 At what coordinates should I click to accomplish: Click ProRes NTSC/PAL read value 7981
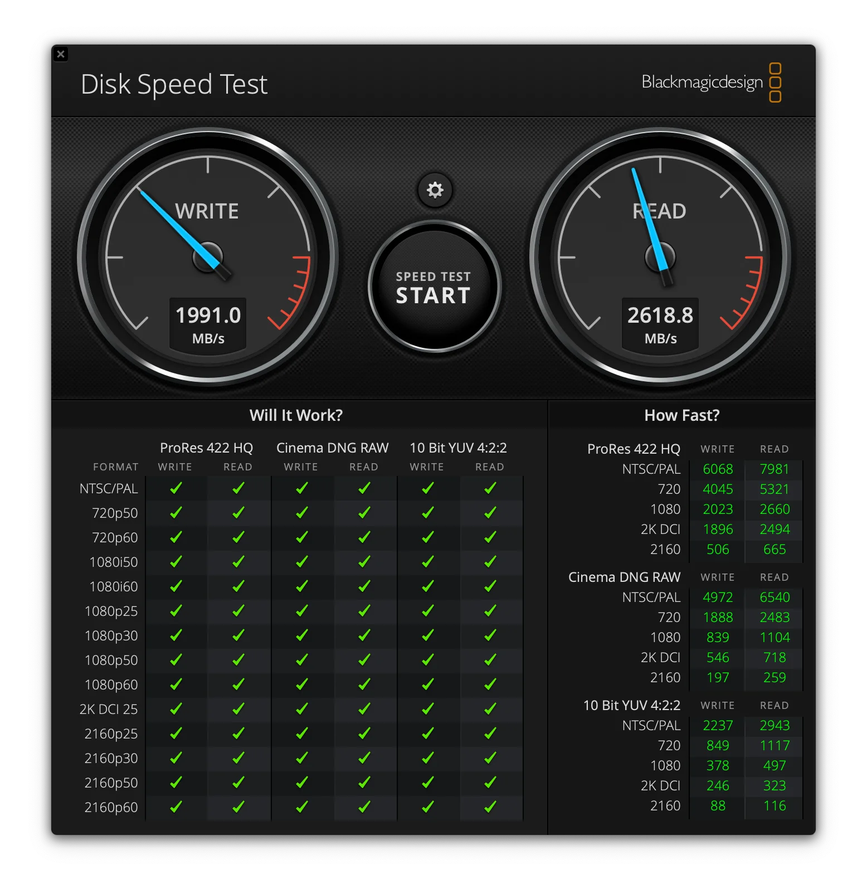pyautogui.click(x=775, y=469)
